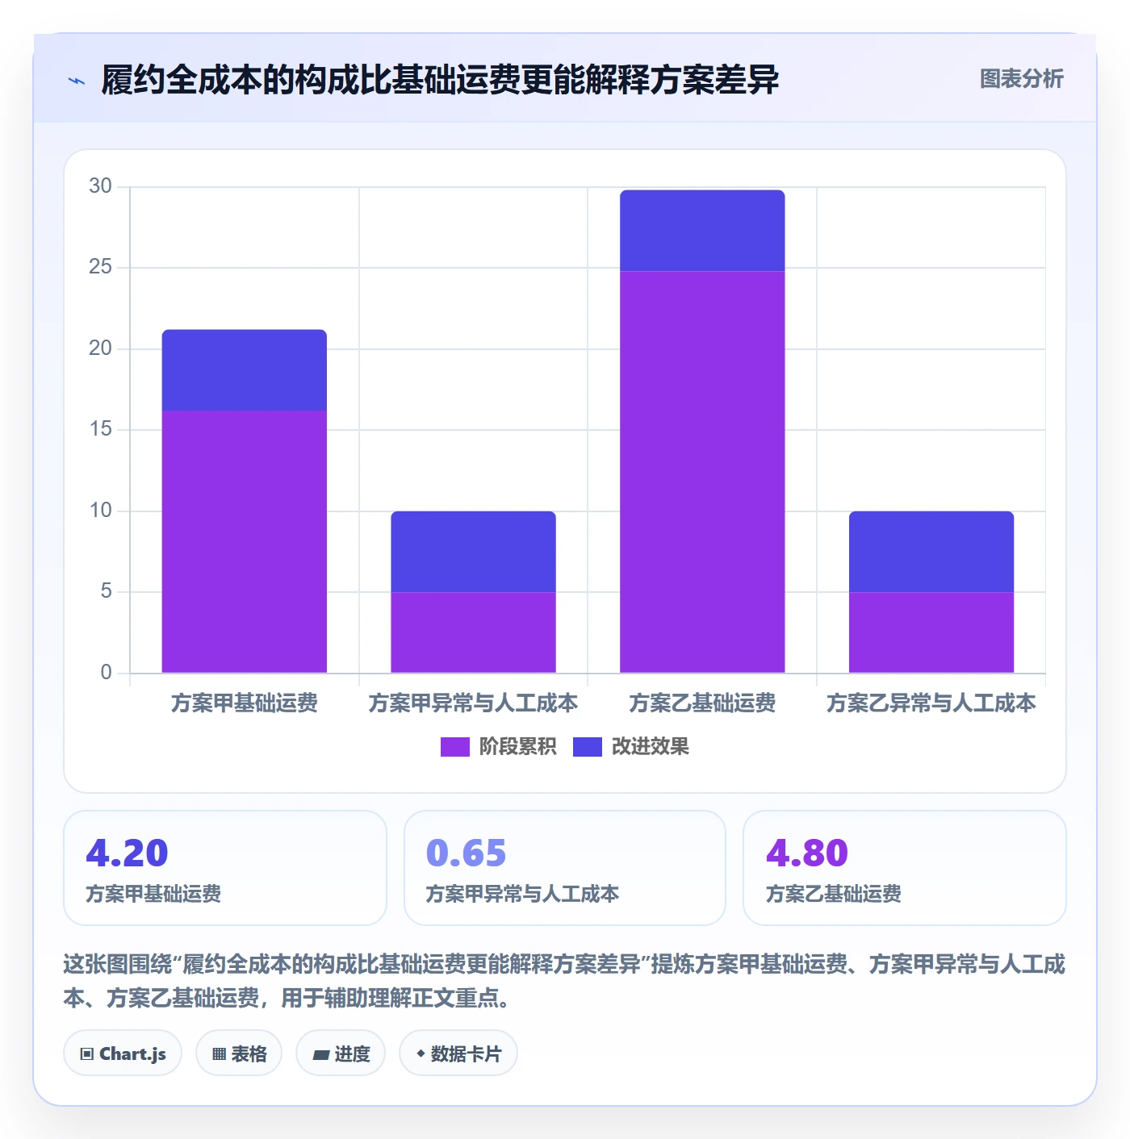Open the 4.80 方案乙基础运费 data card
Screen dimensions: 1130x1139
(905, 868)
